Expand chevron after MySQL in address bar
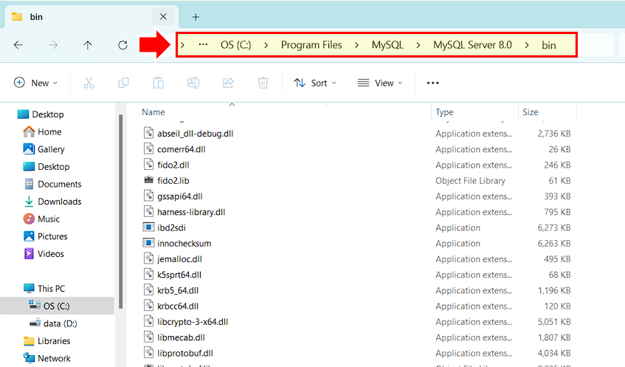 tap(418, 45)
